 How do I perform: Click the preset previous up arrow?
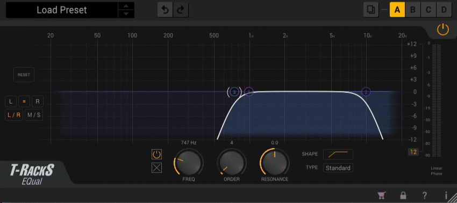point(126,6)
